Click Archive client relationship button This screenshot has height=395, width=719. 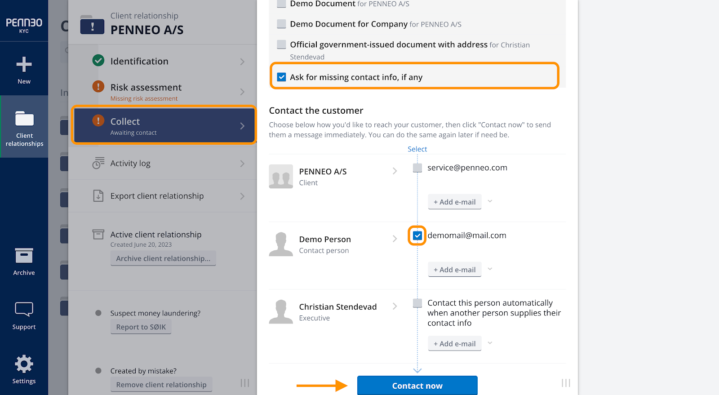click(x=163, y=258)
